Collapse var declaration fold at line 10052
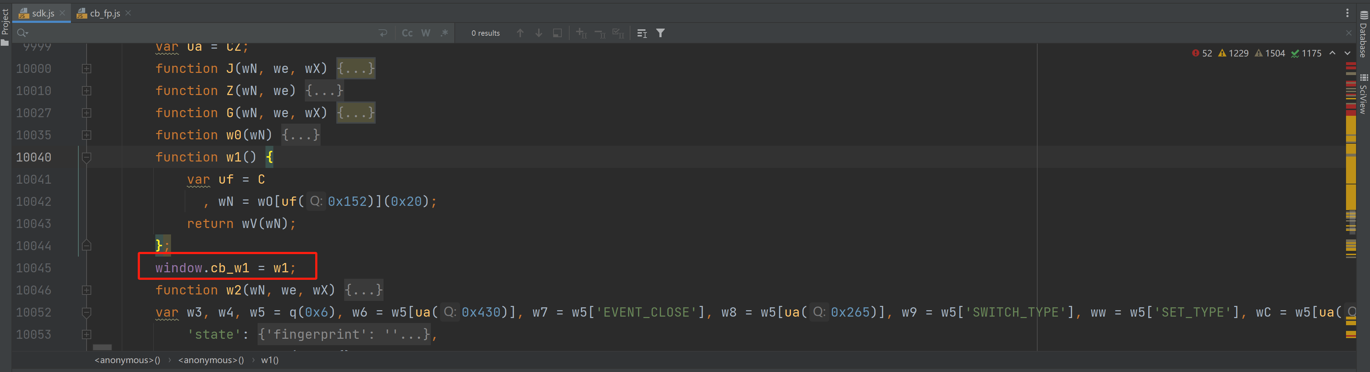The width and height of the screenshot is (1370, 372). coord(86,312)
